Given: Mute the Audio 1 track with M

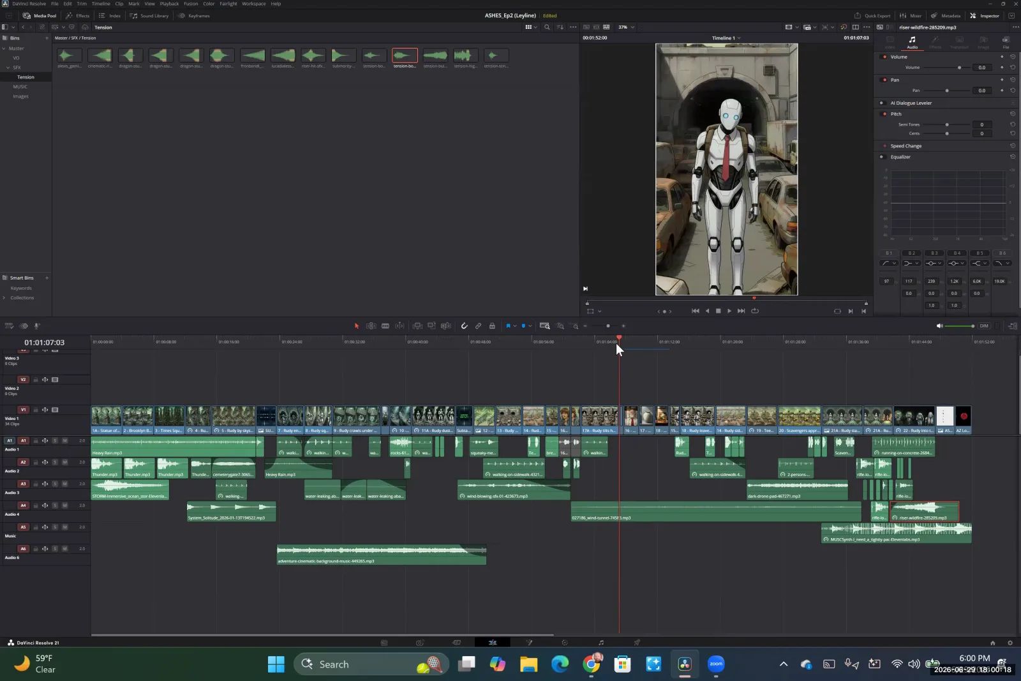Looking at the screenshot, I should (64, 440).
